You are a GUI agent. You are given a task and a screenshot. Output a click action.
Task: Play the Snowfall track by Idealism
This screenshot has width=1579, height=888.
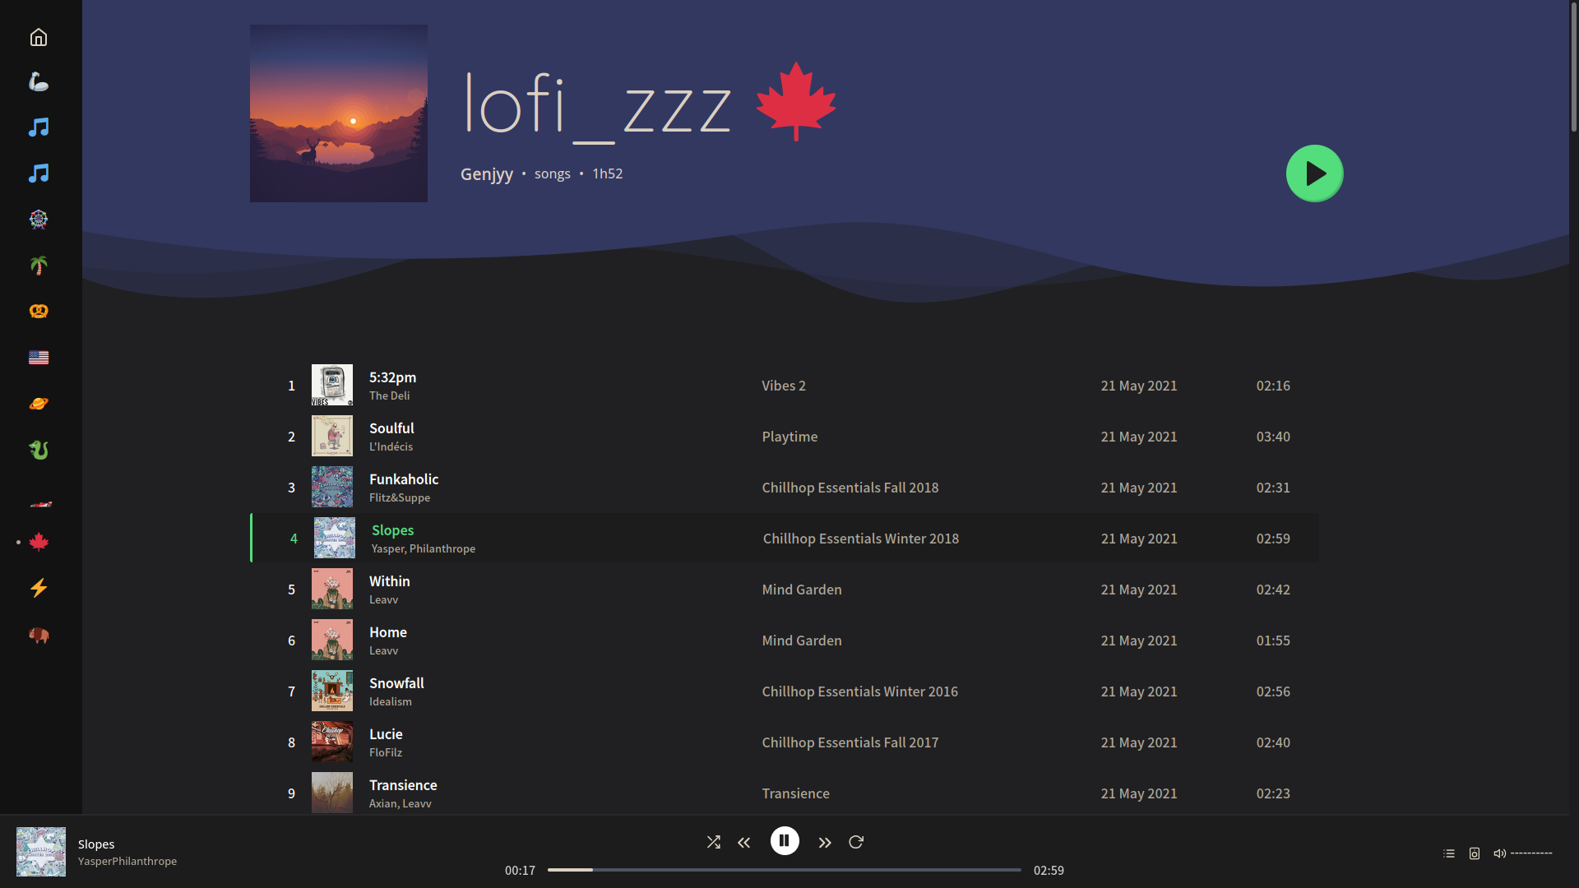[396, 683]
